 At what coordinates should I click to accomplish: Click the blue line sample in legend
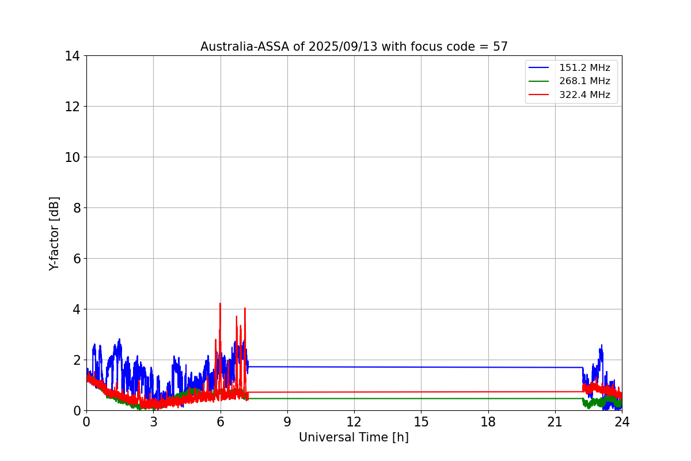pyautogui.click(x=540, y=68)
